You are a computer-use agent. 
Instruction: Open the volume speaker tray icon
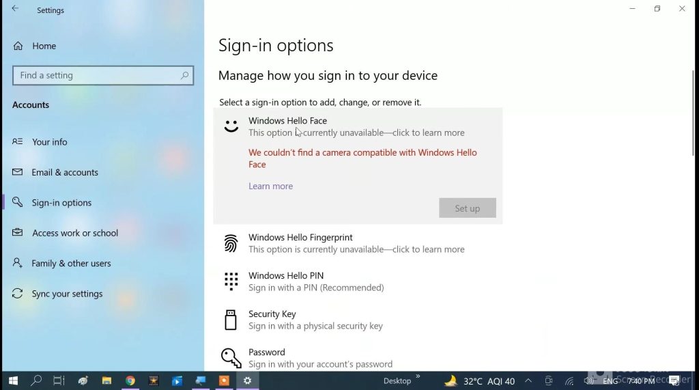click(x=589, y=381)
